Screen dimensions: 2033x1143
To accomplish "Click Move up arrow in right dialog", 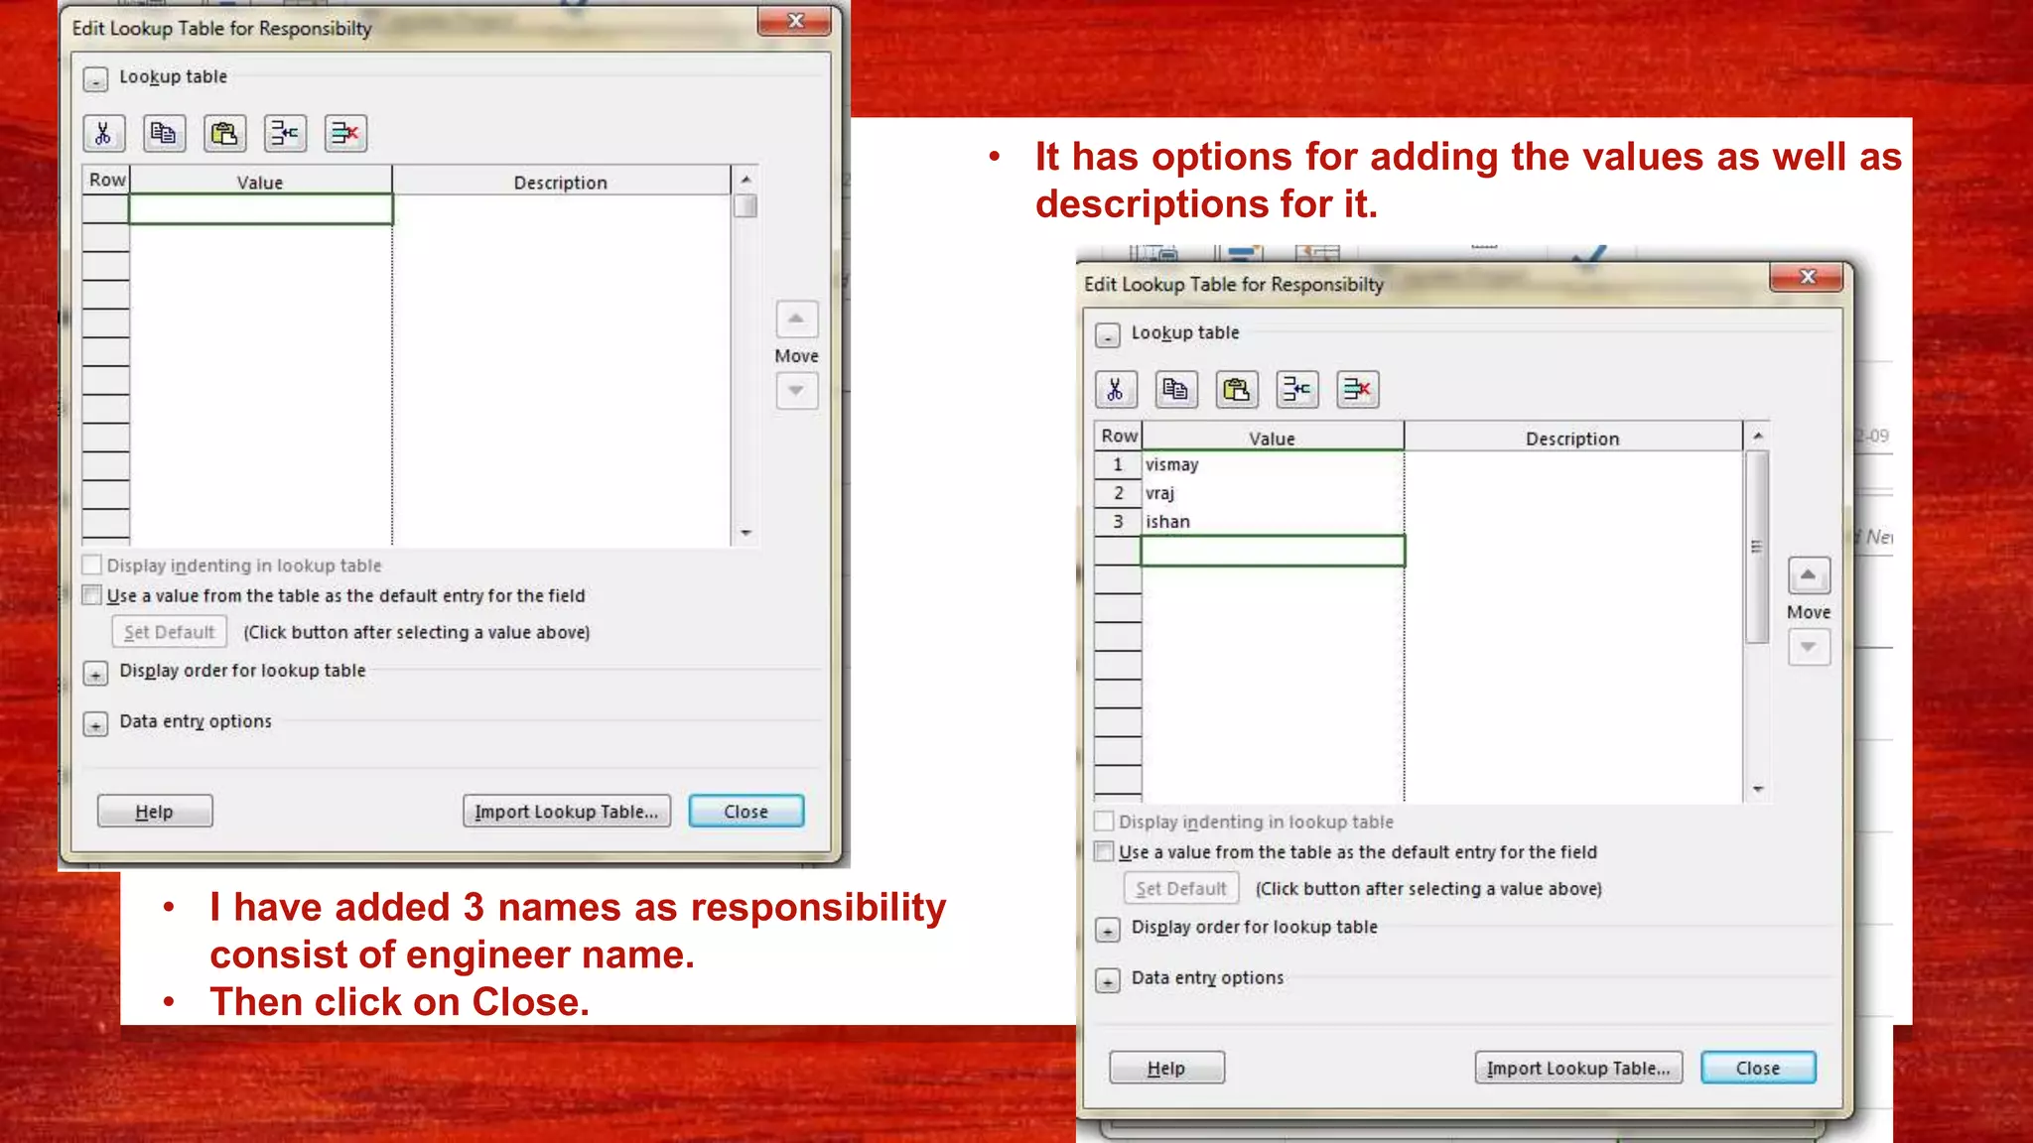I will pos(1809,575).
